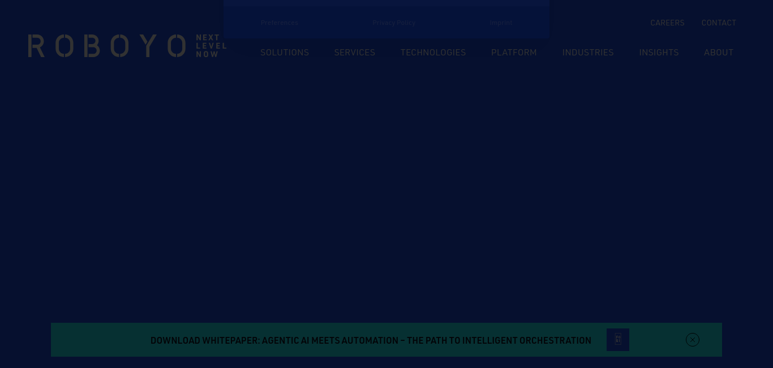The width and height of the screenshot is (773, 368).
Task: Go to the Insights section
Action: [659, 53]
